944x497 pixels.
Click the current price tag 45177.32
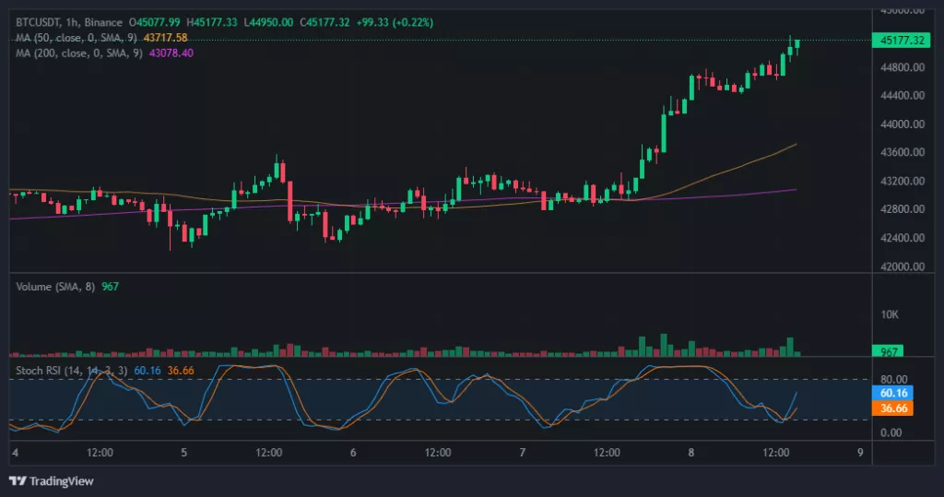point(902,41)
